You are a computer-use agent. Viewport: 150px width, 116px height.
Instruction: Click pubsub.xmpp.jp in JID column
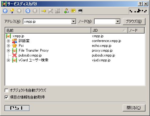103,55
